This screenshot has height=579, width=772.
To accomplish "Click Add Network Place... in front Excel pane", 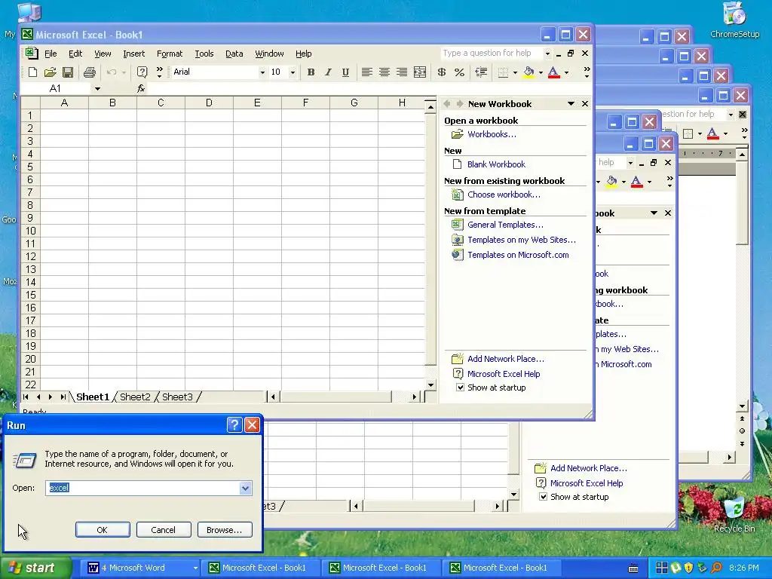I will click(x=506, y=359).
